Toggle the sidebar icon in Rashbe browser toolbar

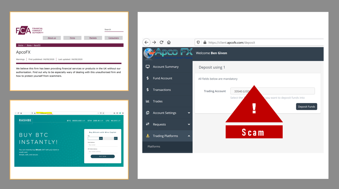tap(117, 113)
